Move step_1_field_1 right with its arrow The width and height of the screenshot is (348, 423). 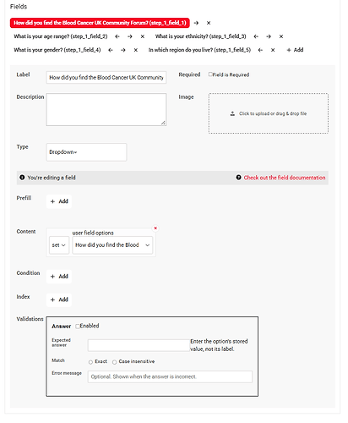(196, 23)
